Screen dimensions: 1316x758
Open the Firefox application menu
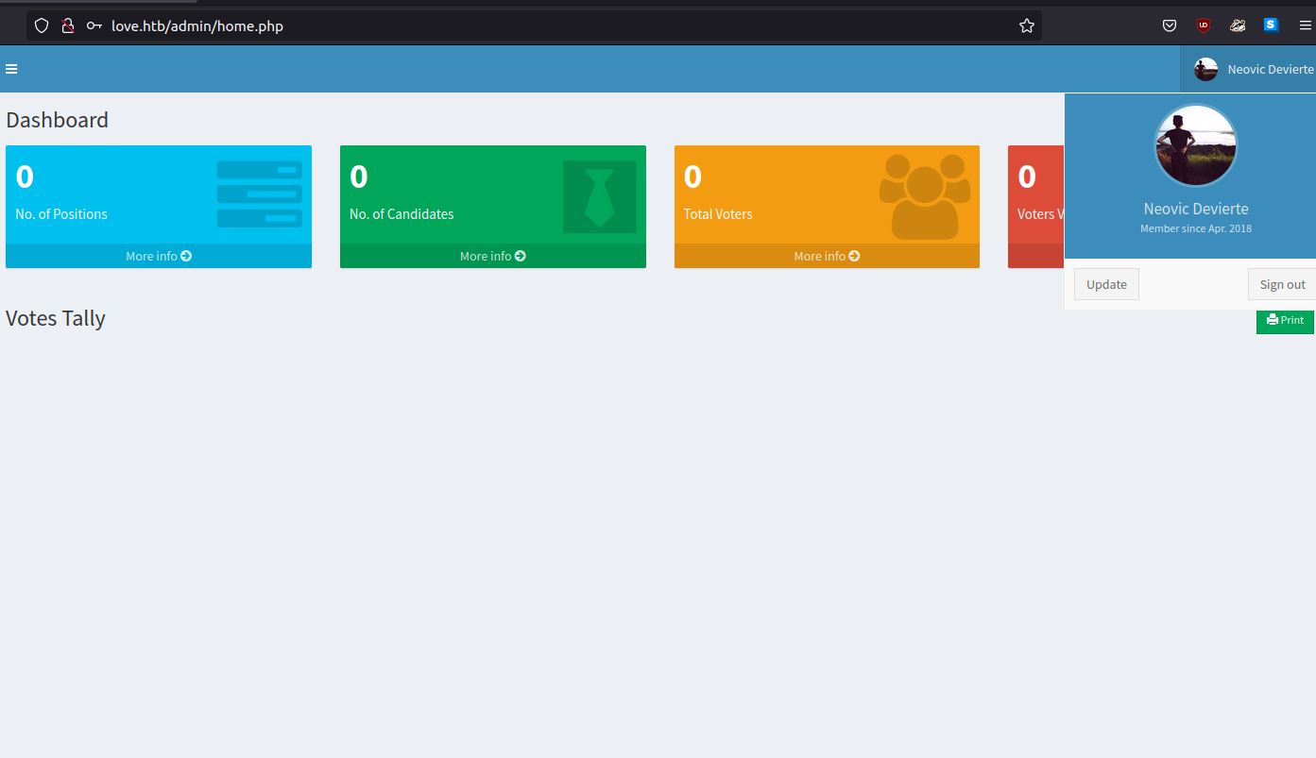coord(1305,26)
